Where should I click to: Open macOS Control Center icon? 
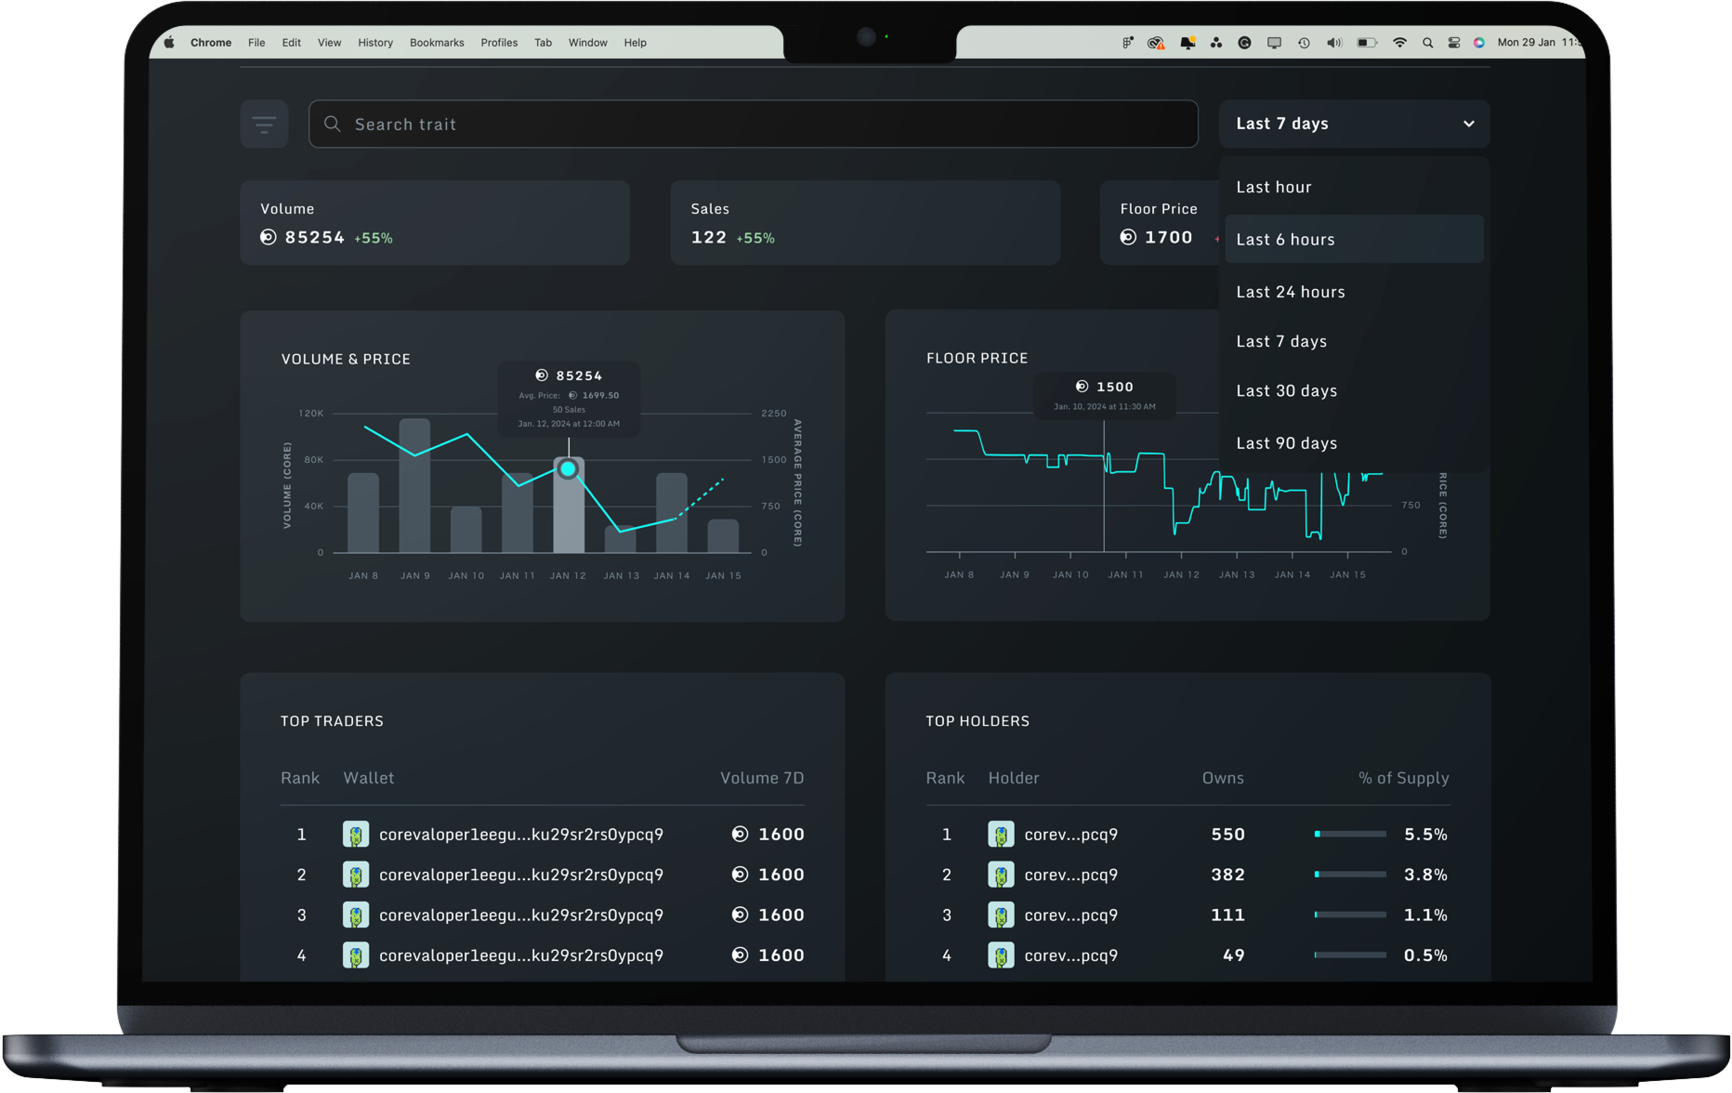coord(1454,43)
